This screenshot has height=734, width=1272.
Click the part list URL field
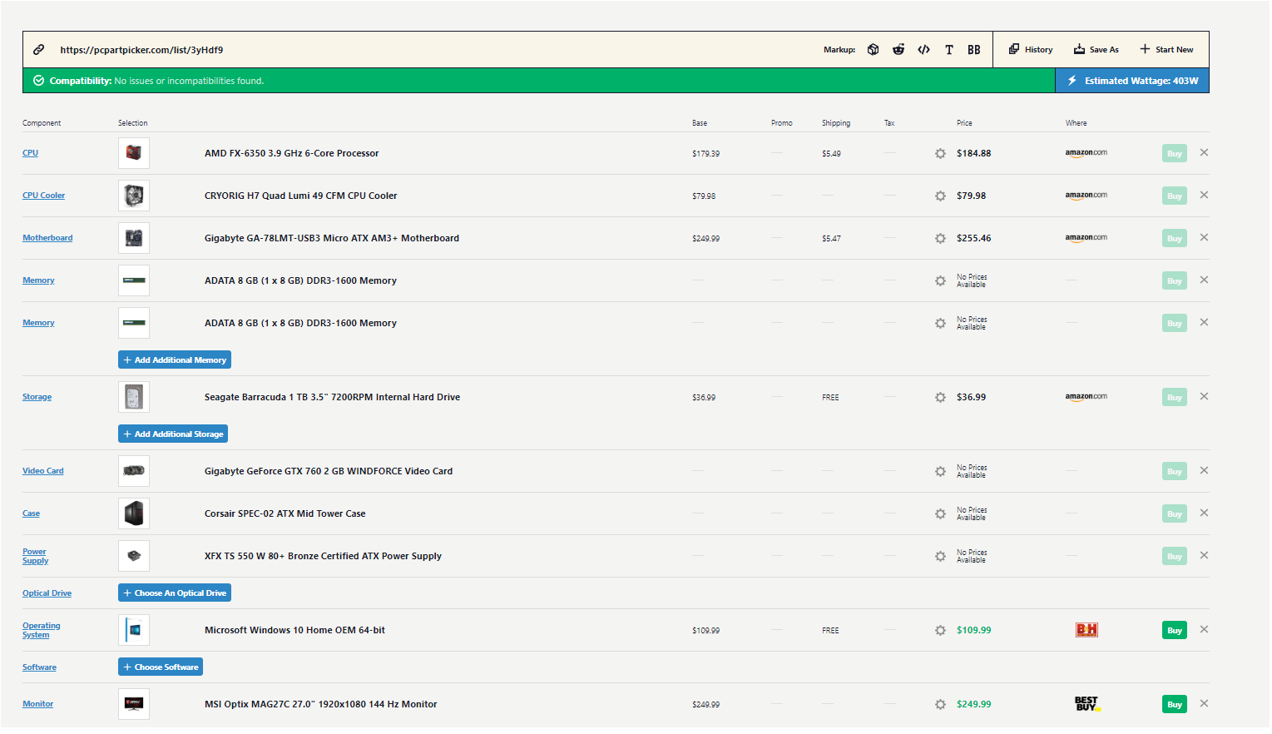[x=141, y=50]
